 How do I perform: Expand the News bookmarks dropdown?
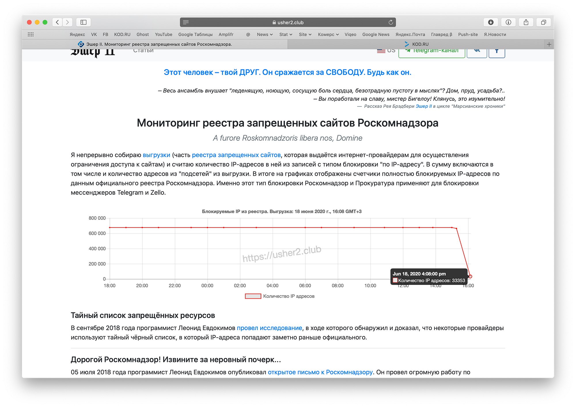pos(265,34)
